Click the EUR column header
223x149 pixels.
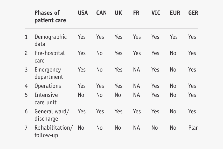click(175, 13)
